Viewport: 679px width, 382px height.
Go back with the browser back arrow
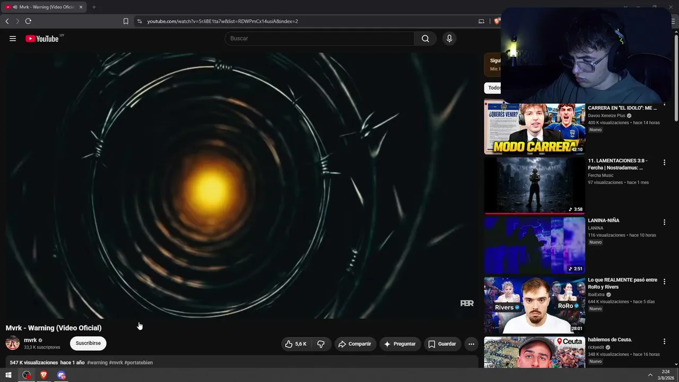pyautogui.click(x=7, y=21)
